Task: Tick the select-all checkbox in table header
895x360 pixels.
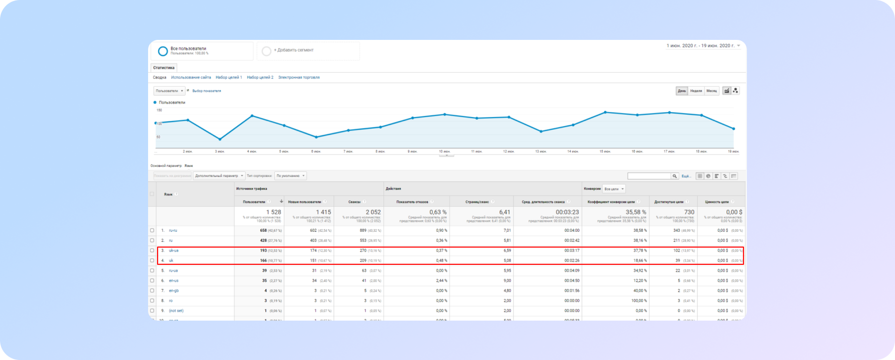Action: coord(152,194)
